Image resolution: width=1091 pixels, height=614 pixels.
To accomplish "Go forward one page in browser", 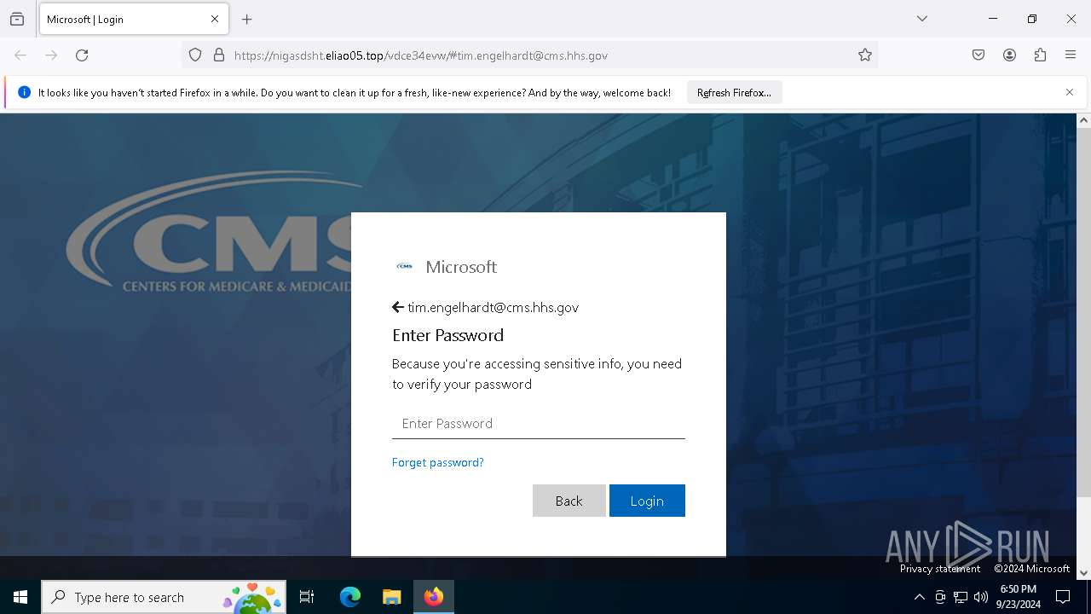I will click(51, 55).
